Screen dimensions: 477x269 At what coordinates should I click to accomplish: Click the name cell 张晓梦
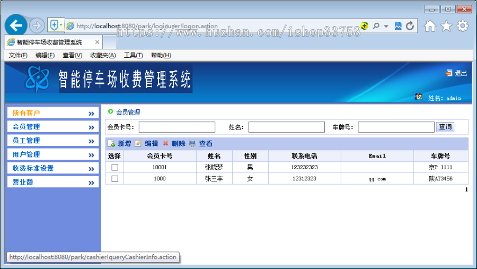pyautogui.click(x=214, y=167)
